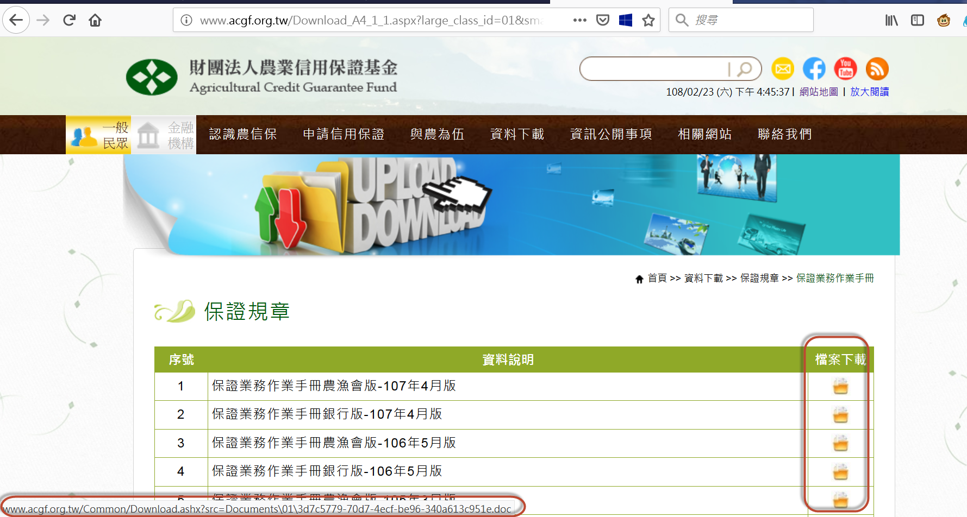
Task: Click the 序號 column header
Action: pos(181,360)
